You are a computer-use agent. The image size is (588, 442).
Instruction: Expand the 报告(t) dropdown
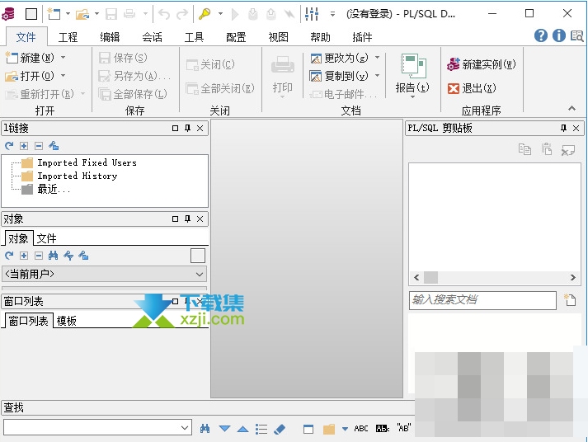tap(412, 96)
